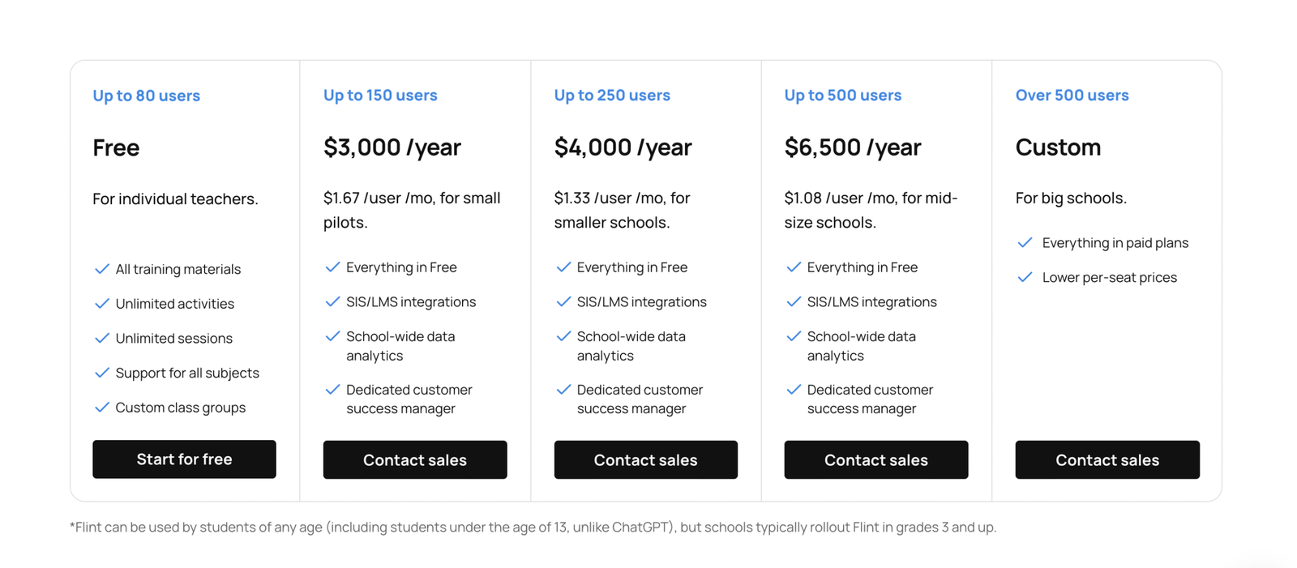This screenshot has width=1297, height=568.
Task: Click the Flint student age footnote text
Action: click(x=533, y=527)
